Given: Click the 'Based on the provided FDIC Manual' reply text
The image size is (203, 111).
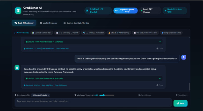Looking at the screenshot, I should click(x=90, y=71).
